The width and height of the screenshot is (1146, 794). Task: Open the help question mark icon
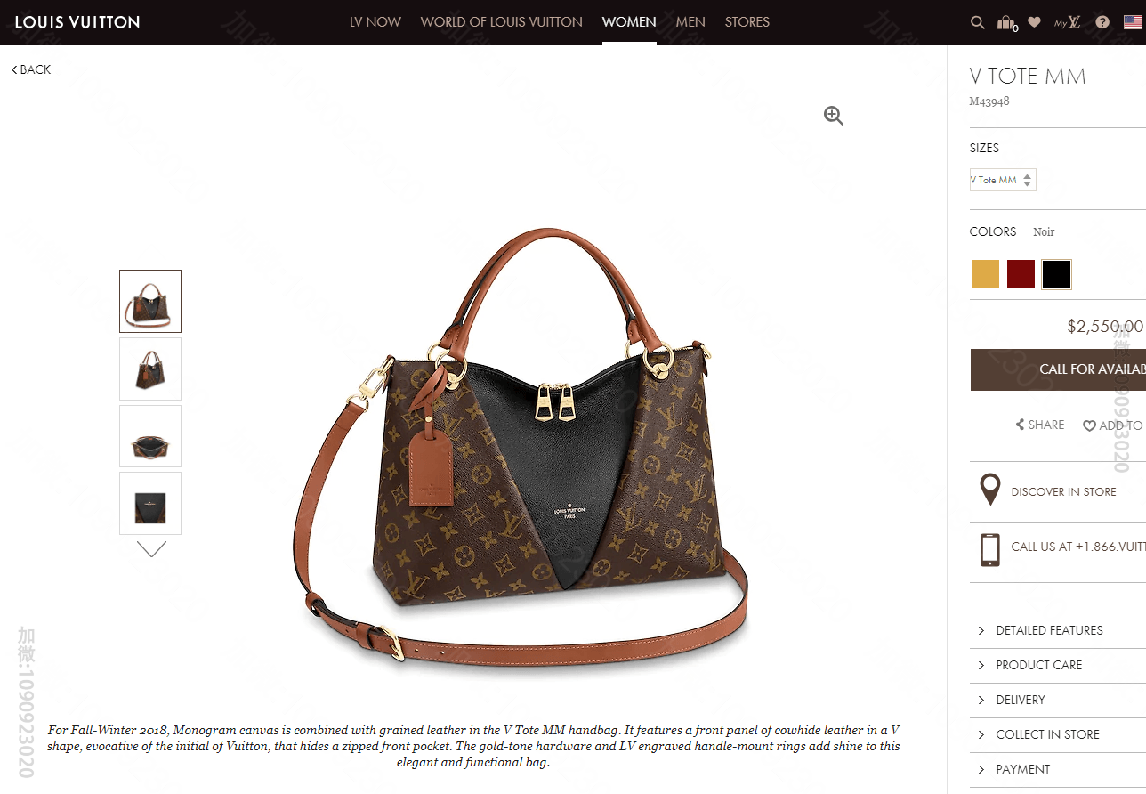[1102, 22]
